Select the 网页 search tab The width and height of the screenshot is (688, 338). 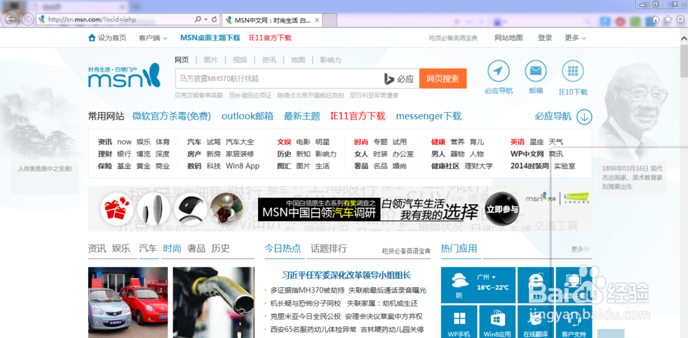tap(182, 60)
